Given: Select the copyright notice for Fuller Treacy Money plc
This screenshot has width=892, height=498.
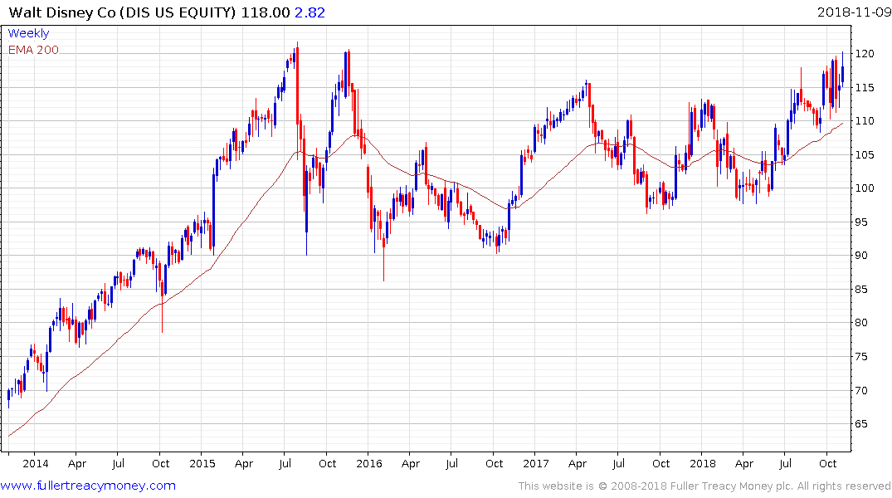Looking at the screenshot, I should tap(704, 486).
